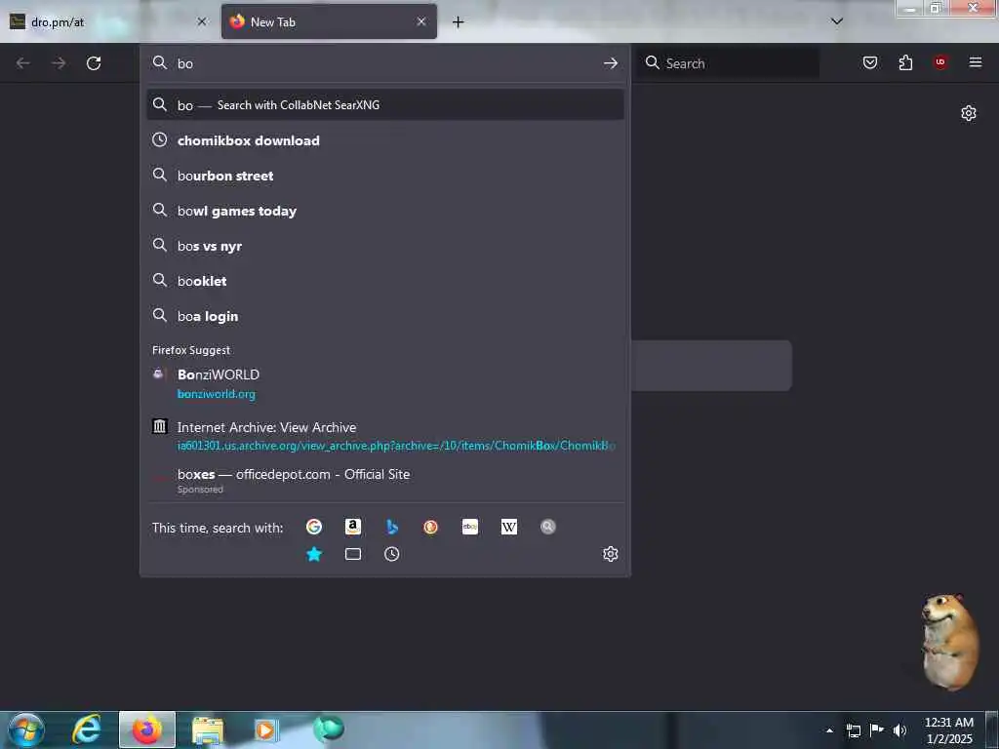This screenshot has height=749, width=999.
Task: Open New Tab page personalize gear
Action: pos(969,113)
